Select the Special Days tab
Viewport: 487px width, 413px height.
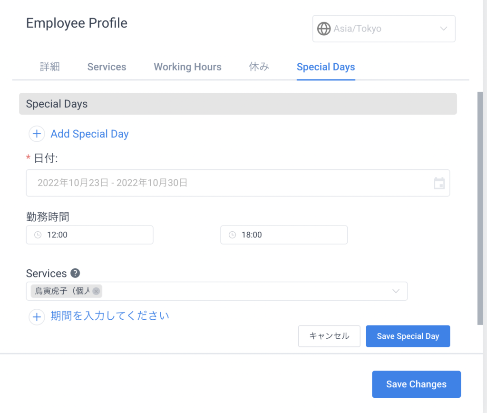point(326,67)
